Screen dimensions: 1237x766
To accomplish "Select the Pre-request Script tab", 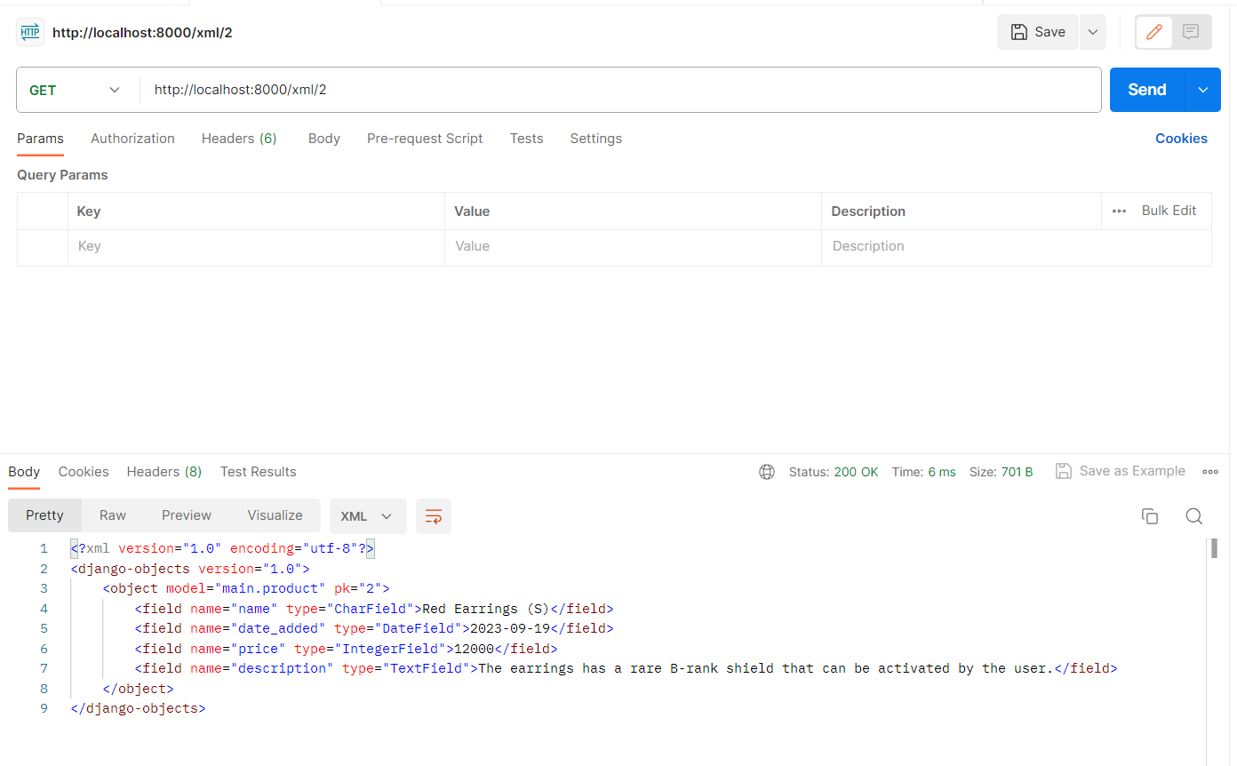I will 425,139.
